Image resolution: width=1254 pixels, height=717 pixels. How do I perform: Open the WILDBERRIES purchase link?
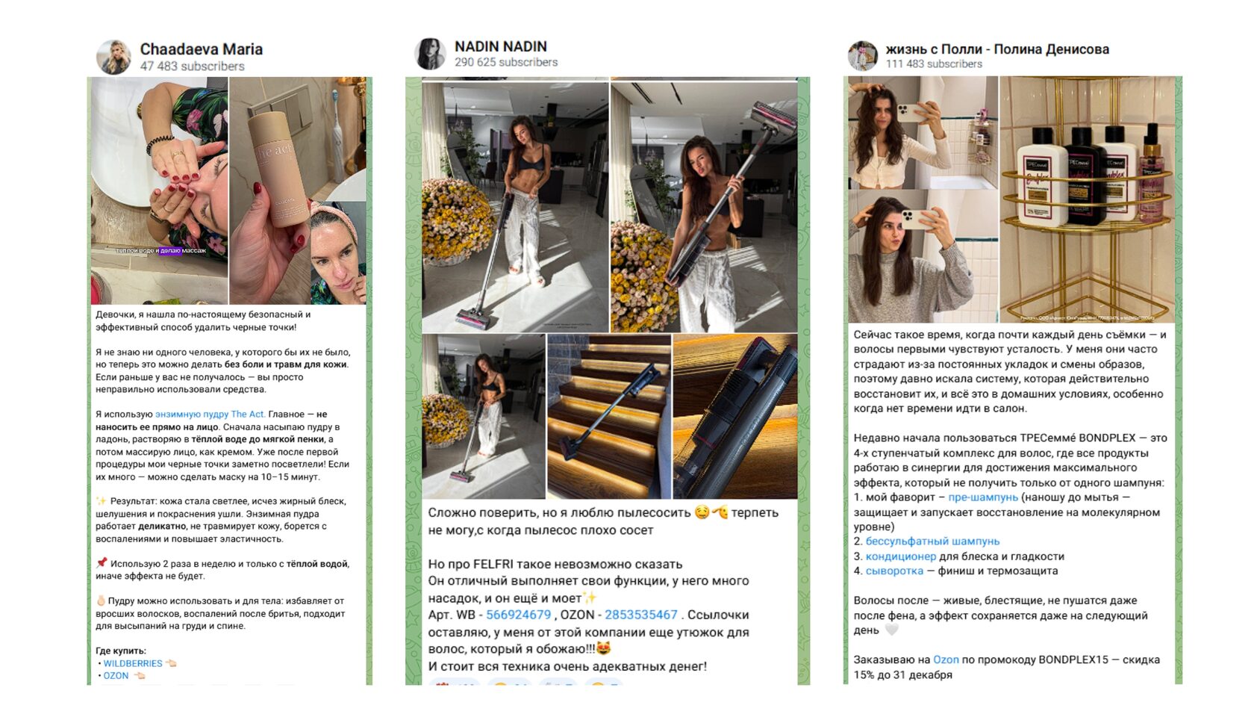tap(133, 663)
